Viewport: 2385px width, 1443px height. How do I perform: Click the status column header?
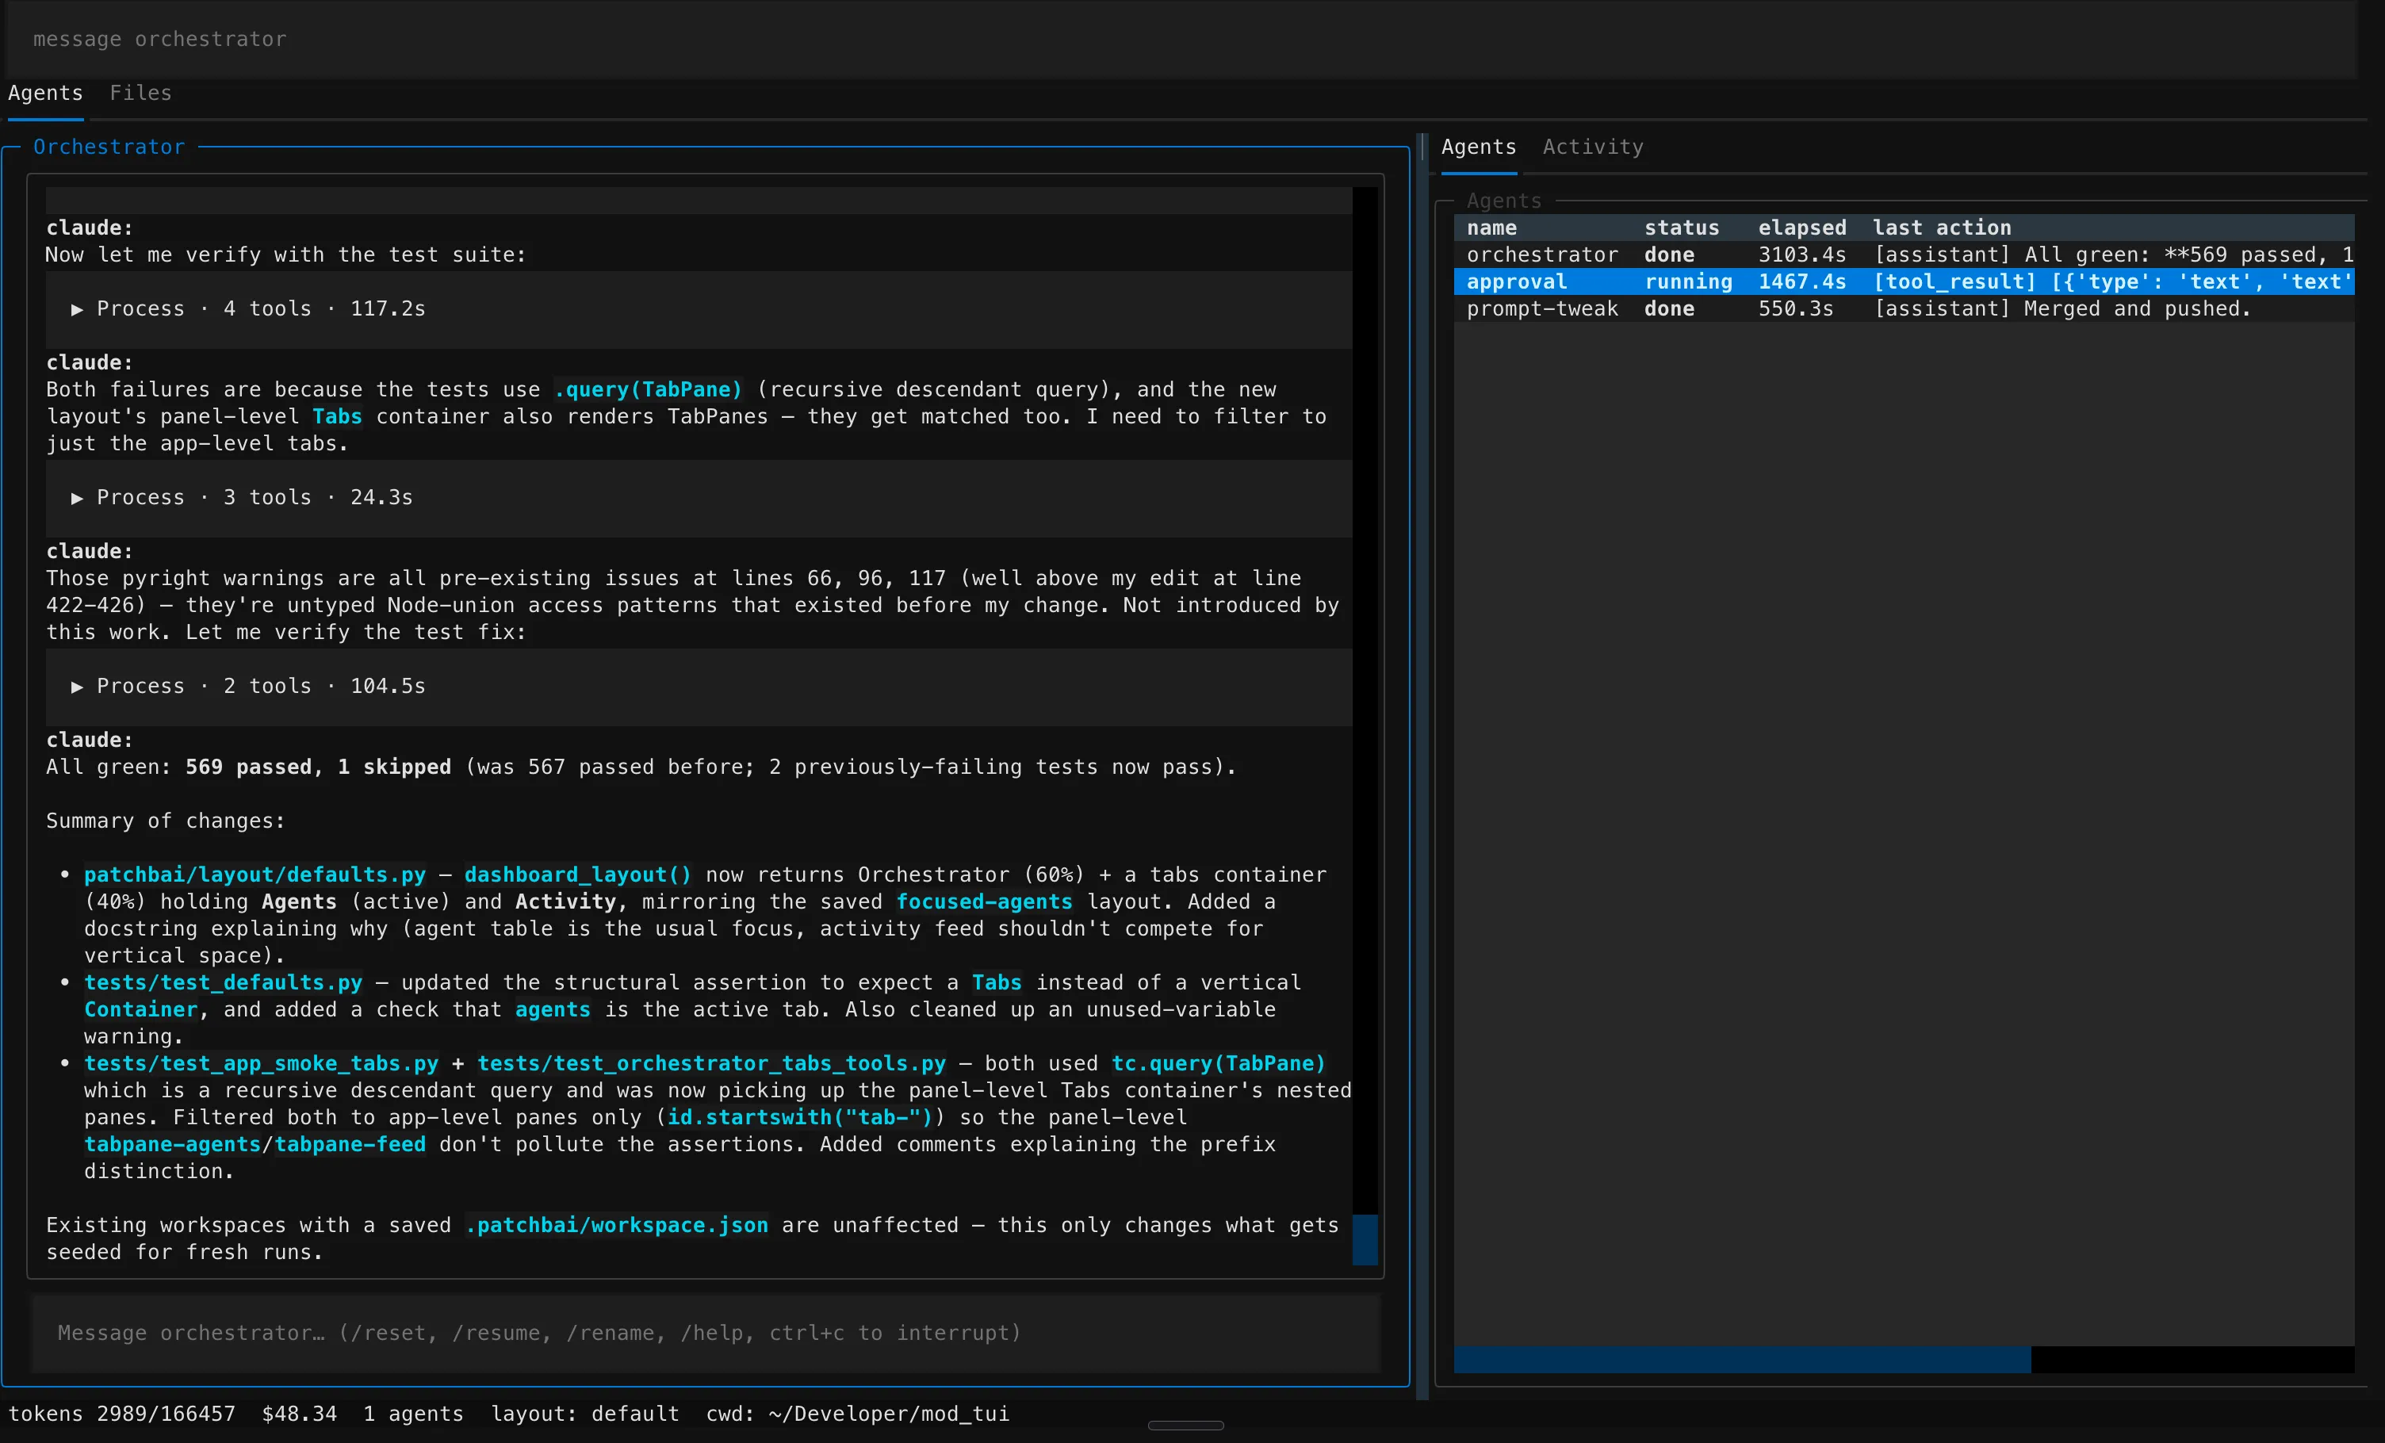[x=1681, y=228]
